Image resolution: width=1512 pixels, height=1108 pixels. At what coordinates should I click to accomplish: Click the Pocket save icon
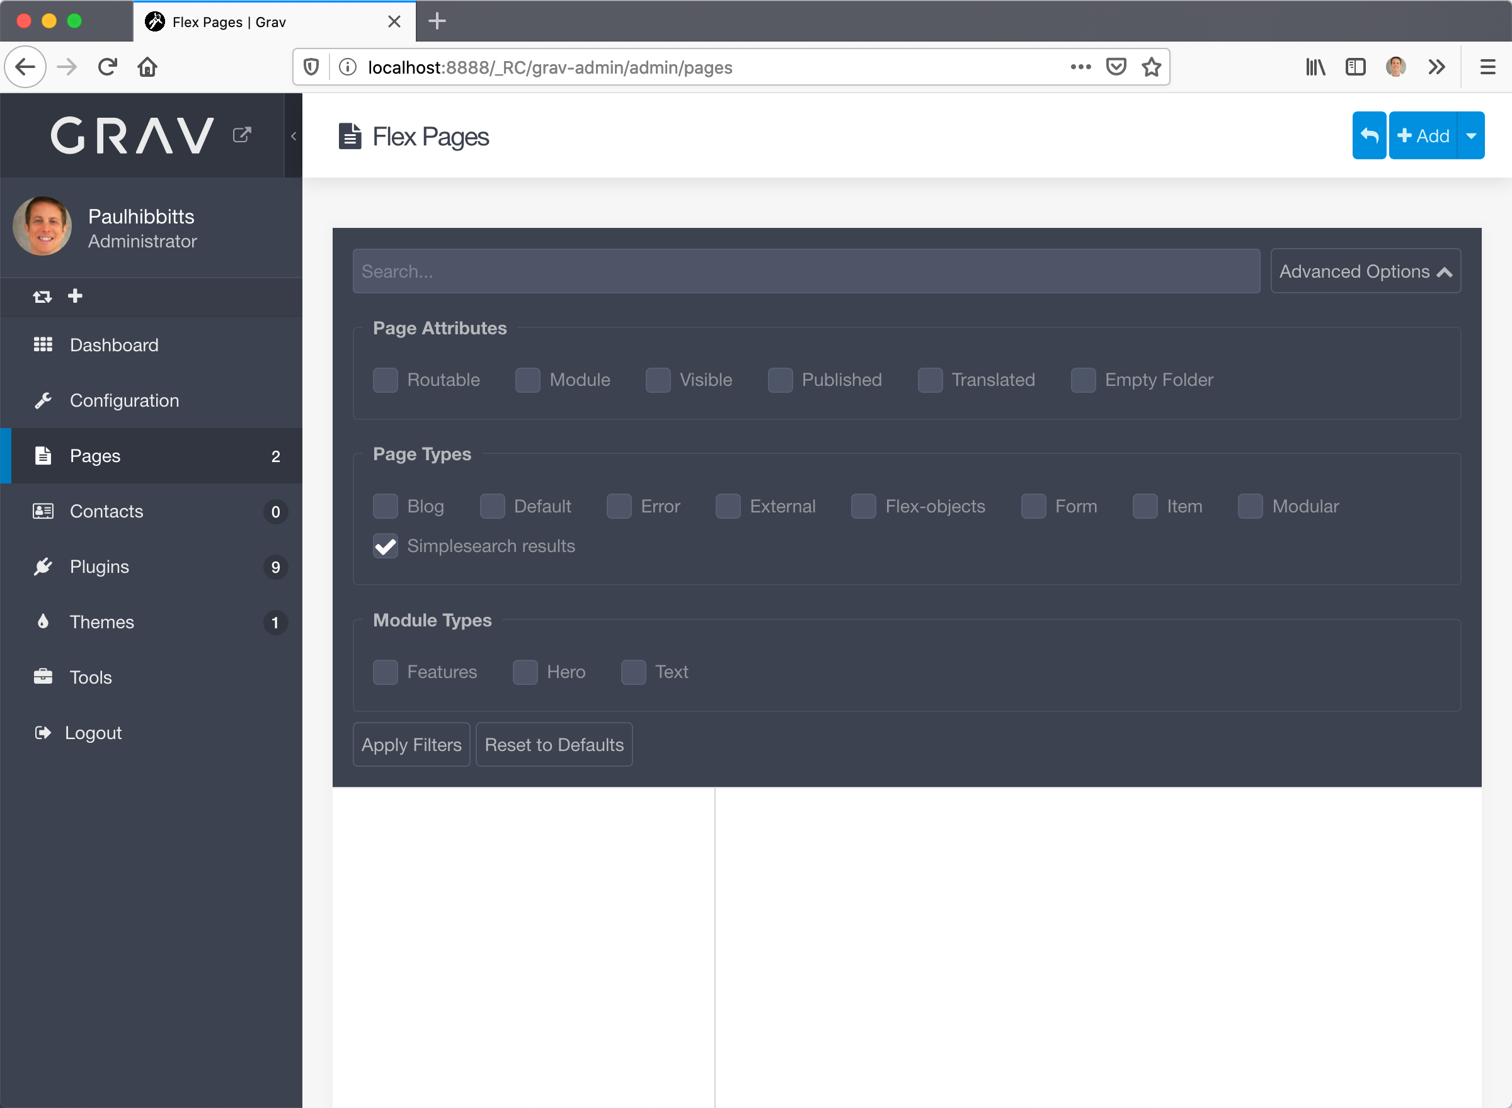tap(1116, 66)
